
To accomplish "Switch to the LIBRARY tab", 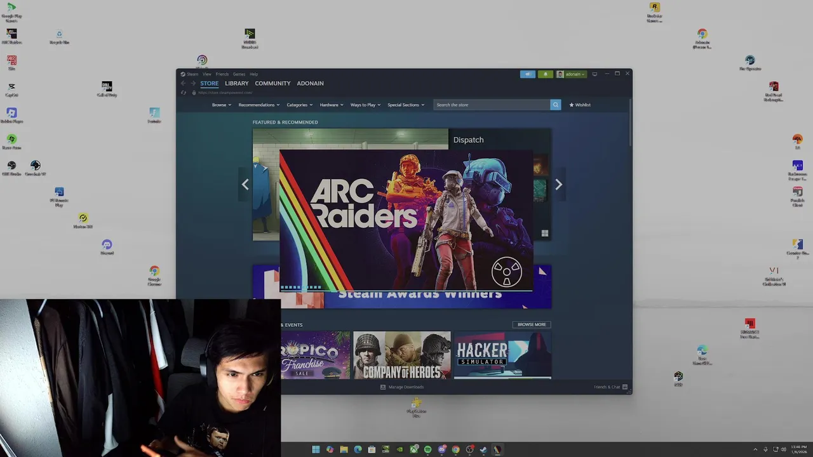I will coord(237,83).
